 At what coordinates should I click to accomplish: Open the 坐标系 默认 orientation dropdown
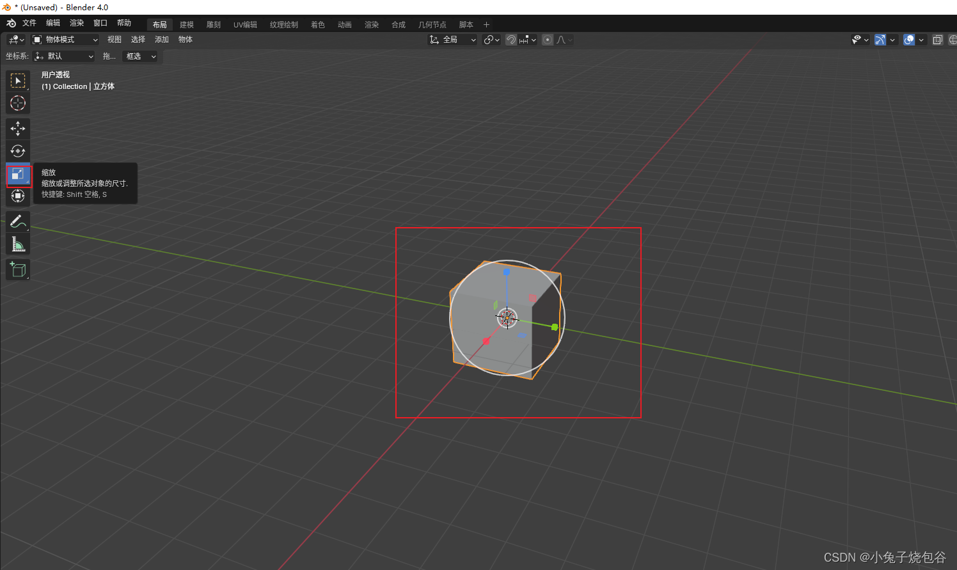tap(63, 56)
